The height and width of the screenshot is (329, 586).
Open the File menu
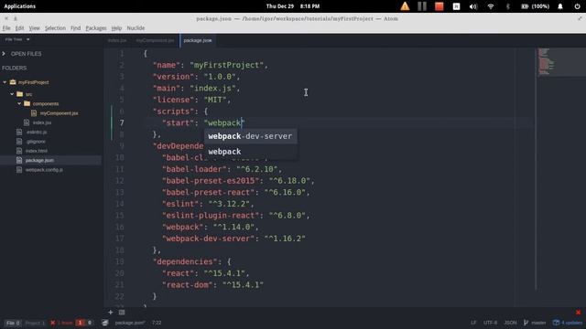pos(6,28)
